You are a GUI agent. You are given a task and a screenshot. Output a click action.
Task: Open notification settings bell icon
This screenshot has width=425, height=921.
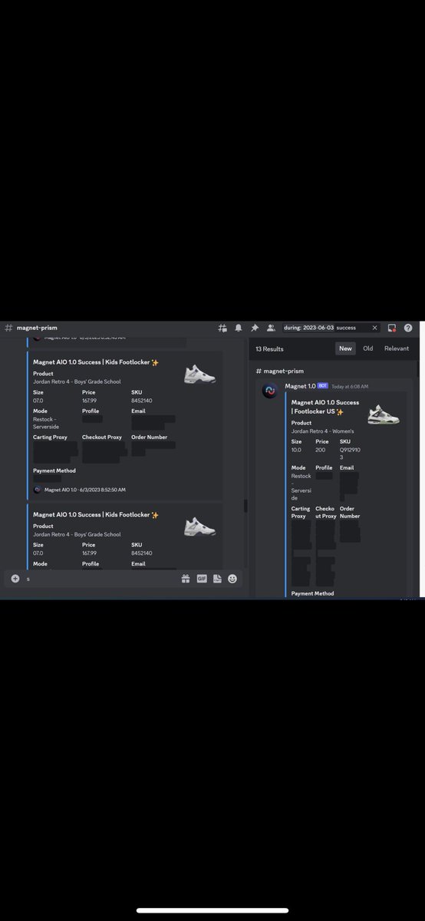239,328
